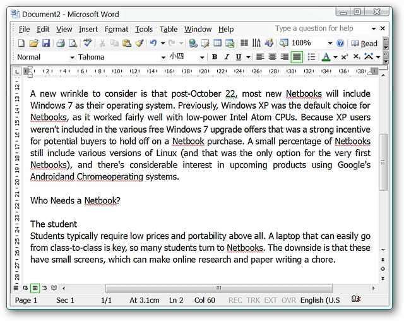Switch to Print Layout view button
This screenshot has width=404, height=321.
(35, 288)
